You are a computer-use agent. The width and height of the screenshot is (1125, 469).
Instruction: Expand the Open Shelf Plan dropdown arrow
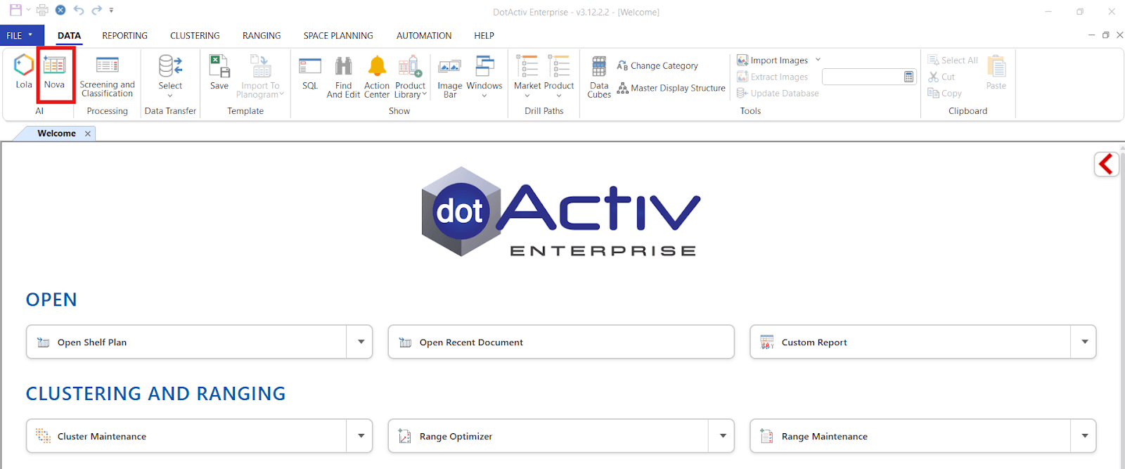point(361,342)
